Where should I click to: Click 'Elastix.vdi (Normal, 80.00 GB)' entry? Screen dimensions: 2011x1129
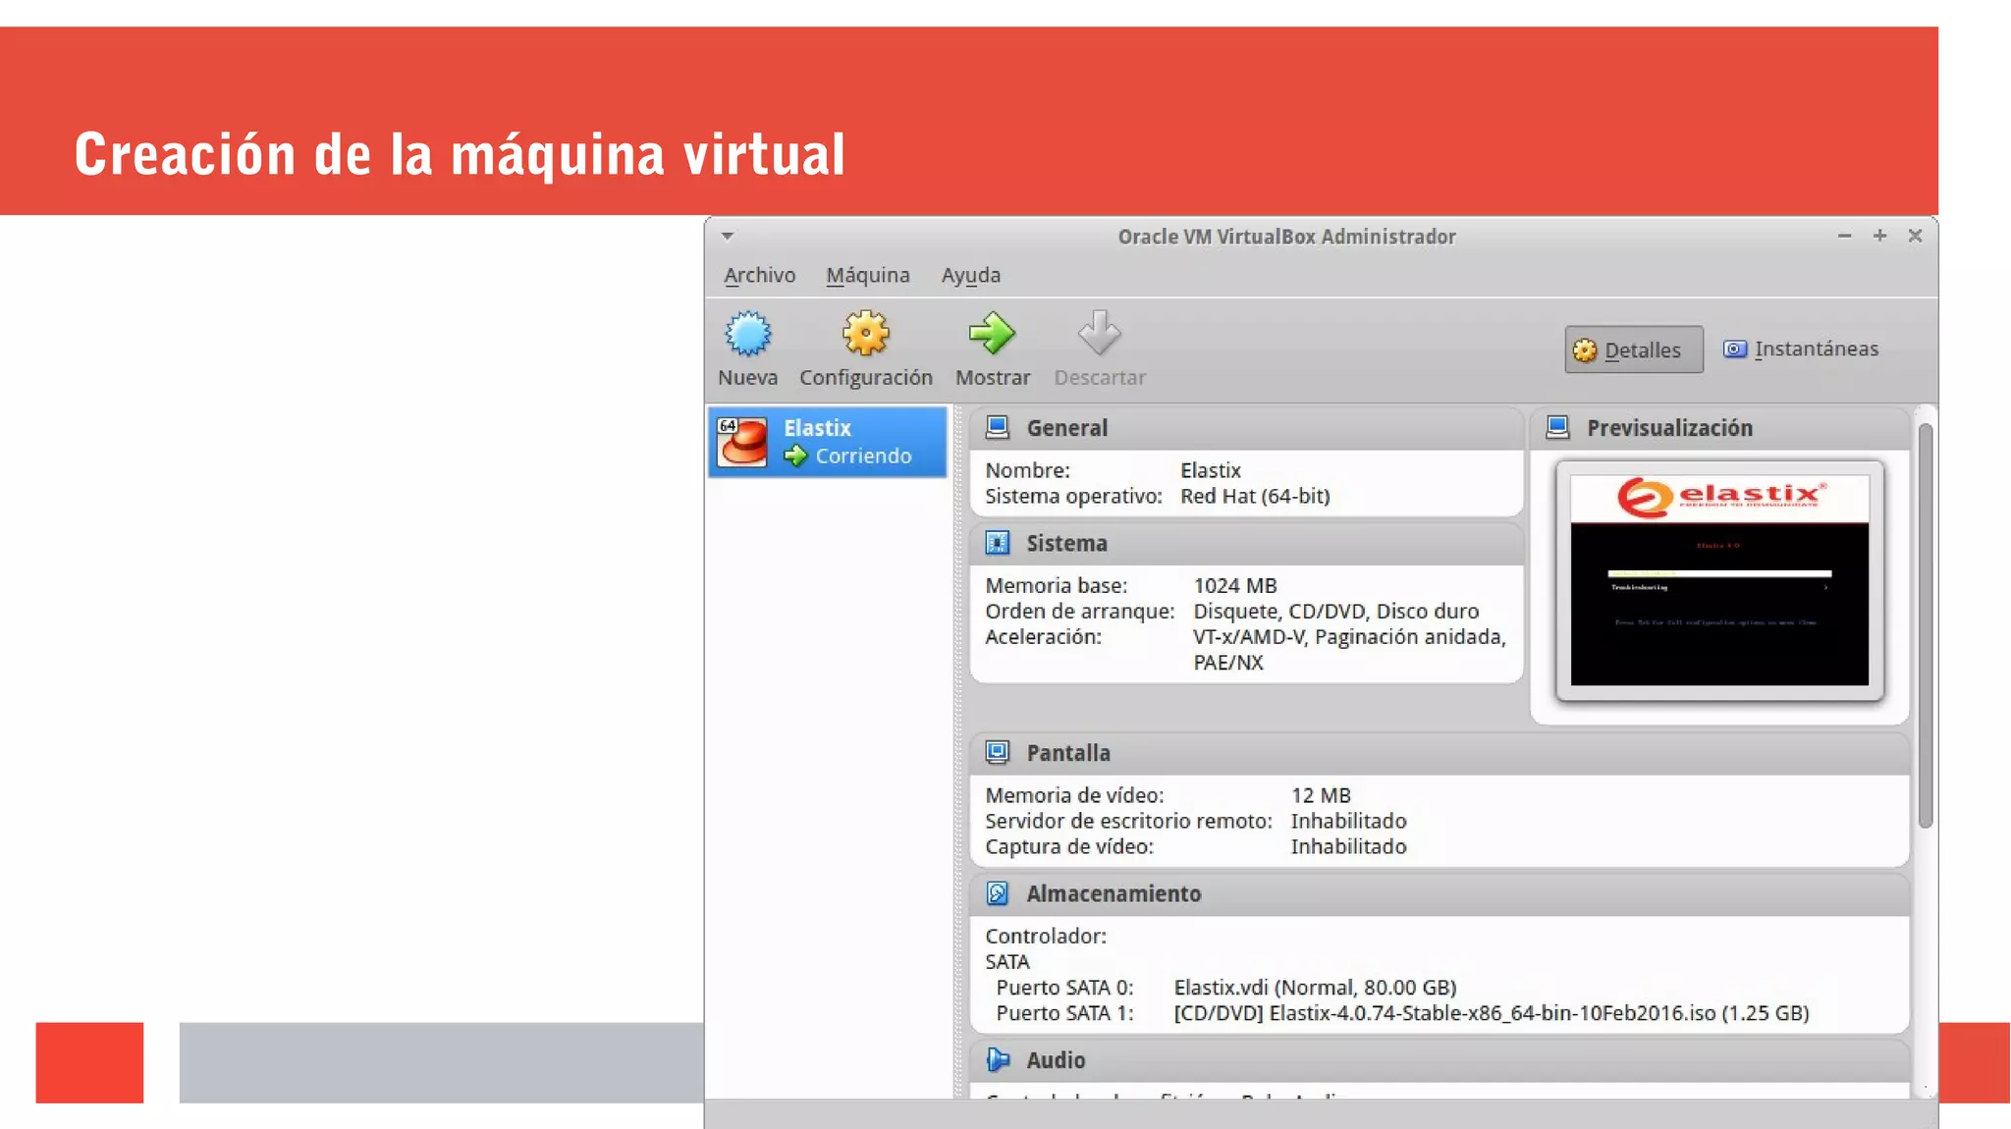[1315, 988]
